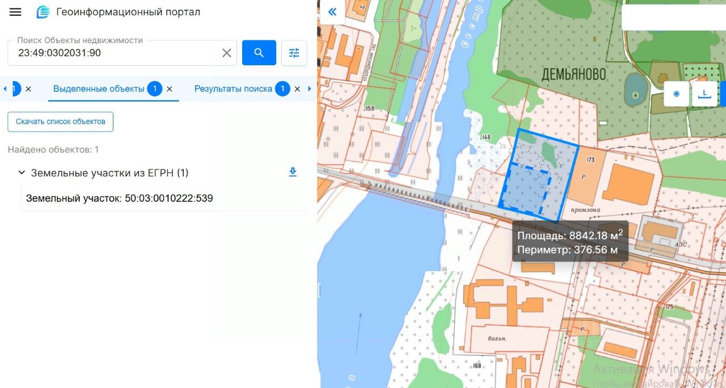
Task: Run search with magnifier button
Action: coord(259,53)
